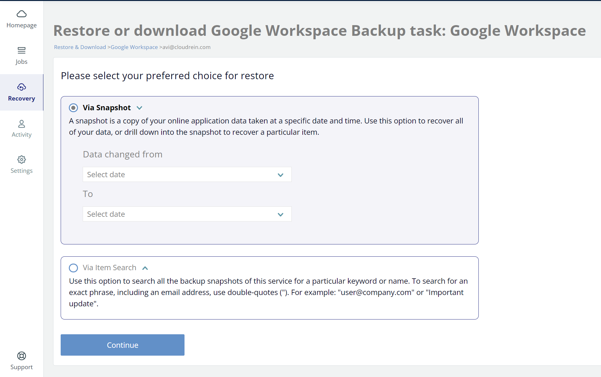Click avi@cloudrein.com breadcrumb text

click(x=186, y=47)
